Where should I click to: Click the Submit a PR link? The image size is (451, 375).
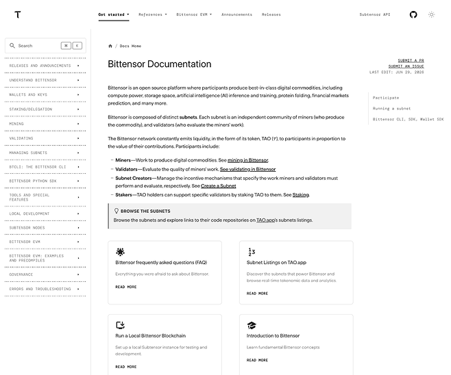pyautogui.click(x=411, y=61)
